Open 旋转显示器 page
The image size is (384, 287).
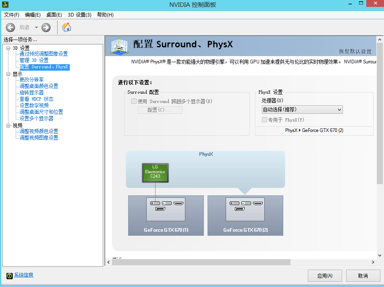pyautogui.click(x=31, y=92)
